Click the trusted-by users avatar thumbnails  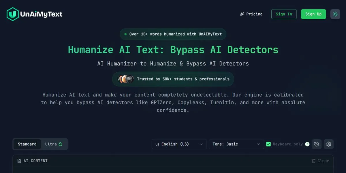pyautogui.click(x=126, y=79)
